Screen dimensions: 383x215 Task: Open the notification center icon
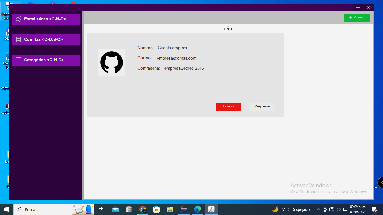pyautogui.click(x=374, y=209)
